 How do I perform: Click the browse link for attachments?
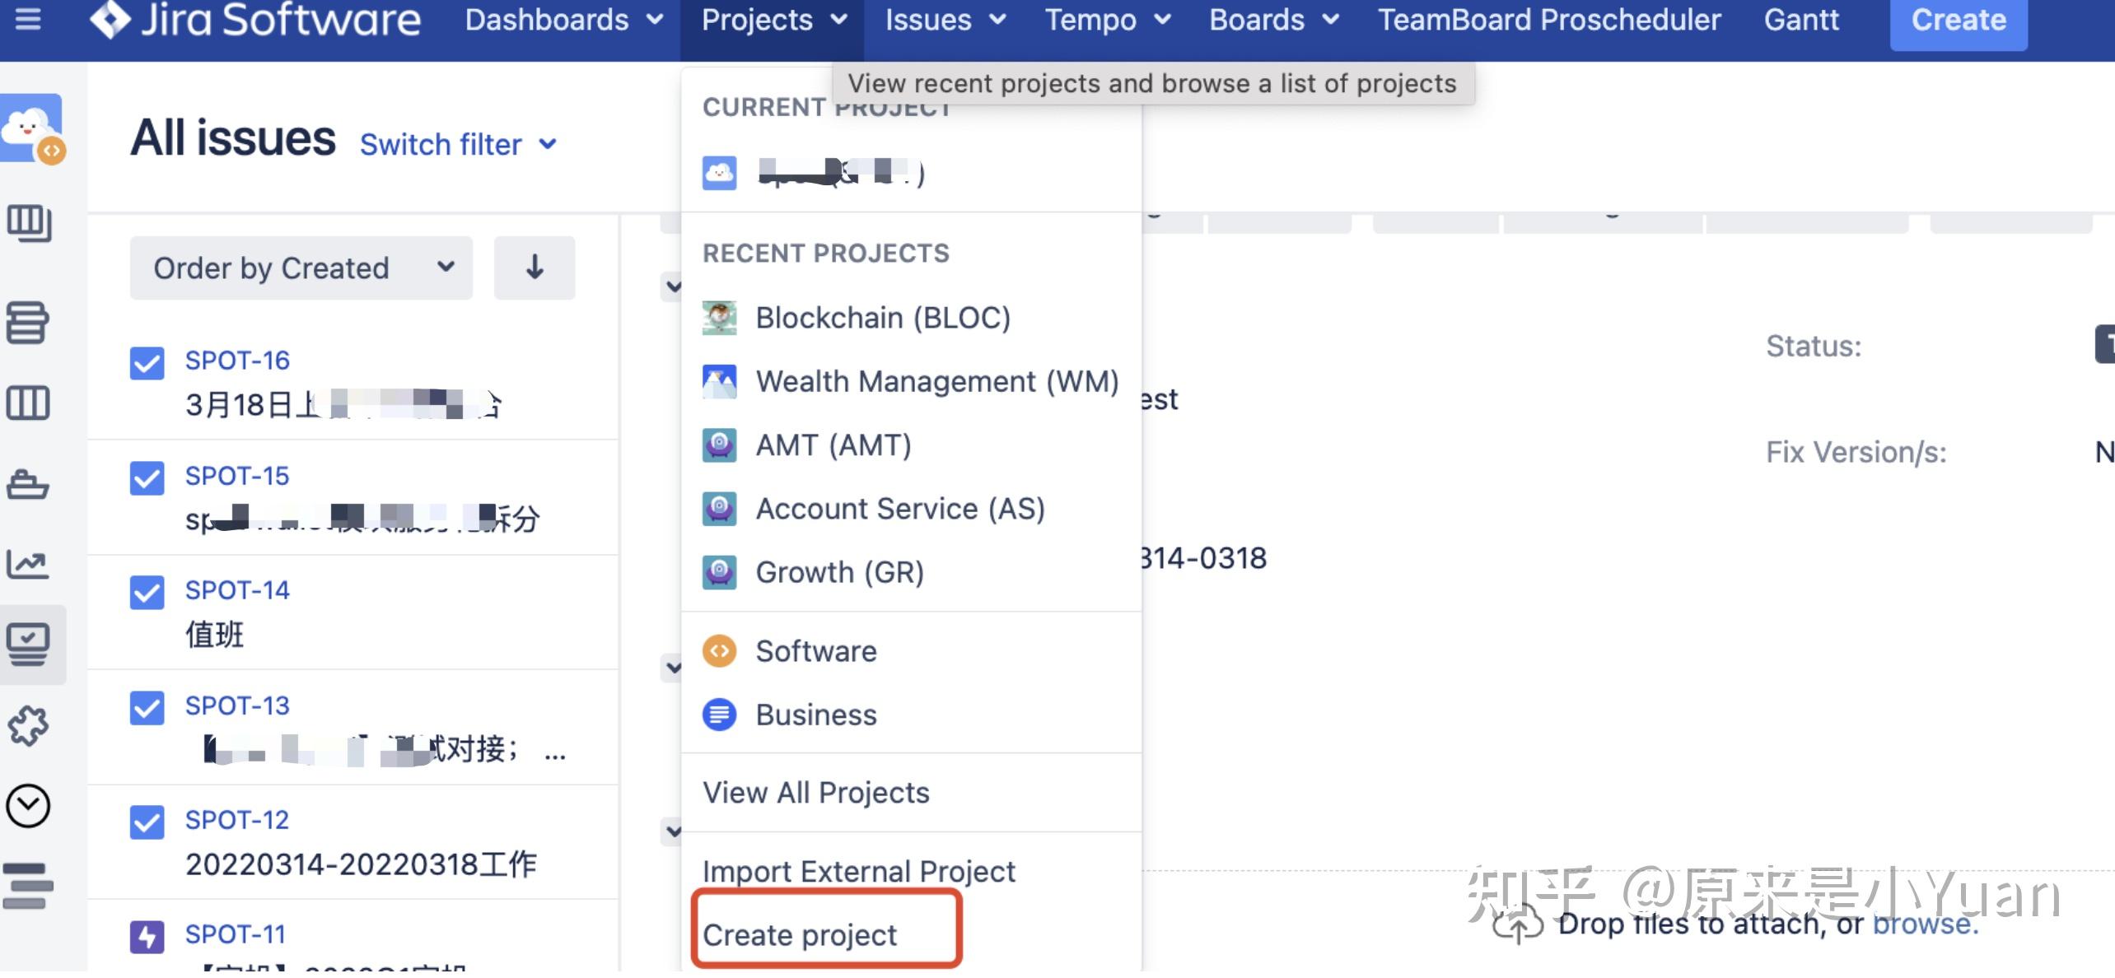(x=1924, y=924)
